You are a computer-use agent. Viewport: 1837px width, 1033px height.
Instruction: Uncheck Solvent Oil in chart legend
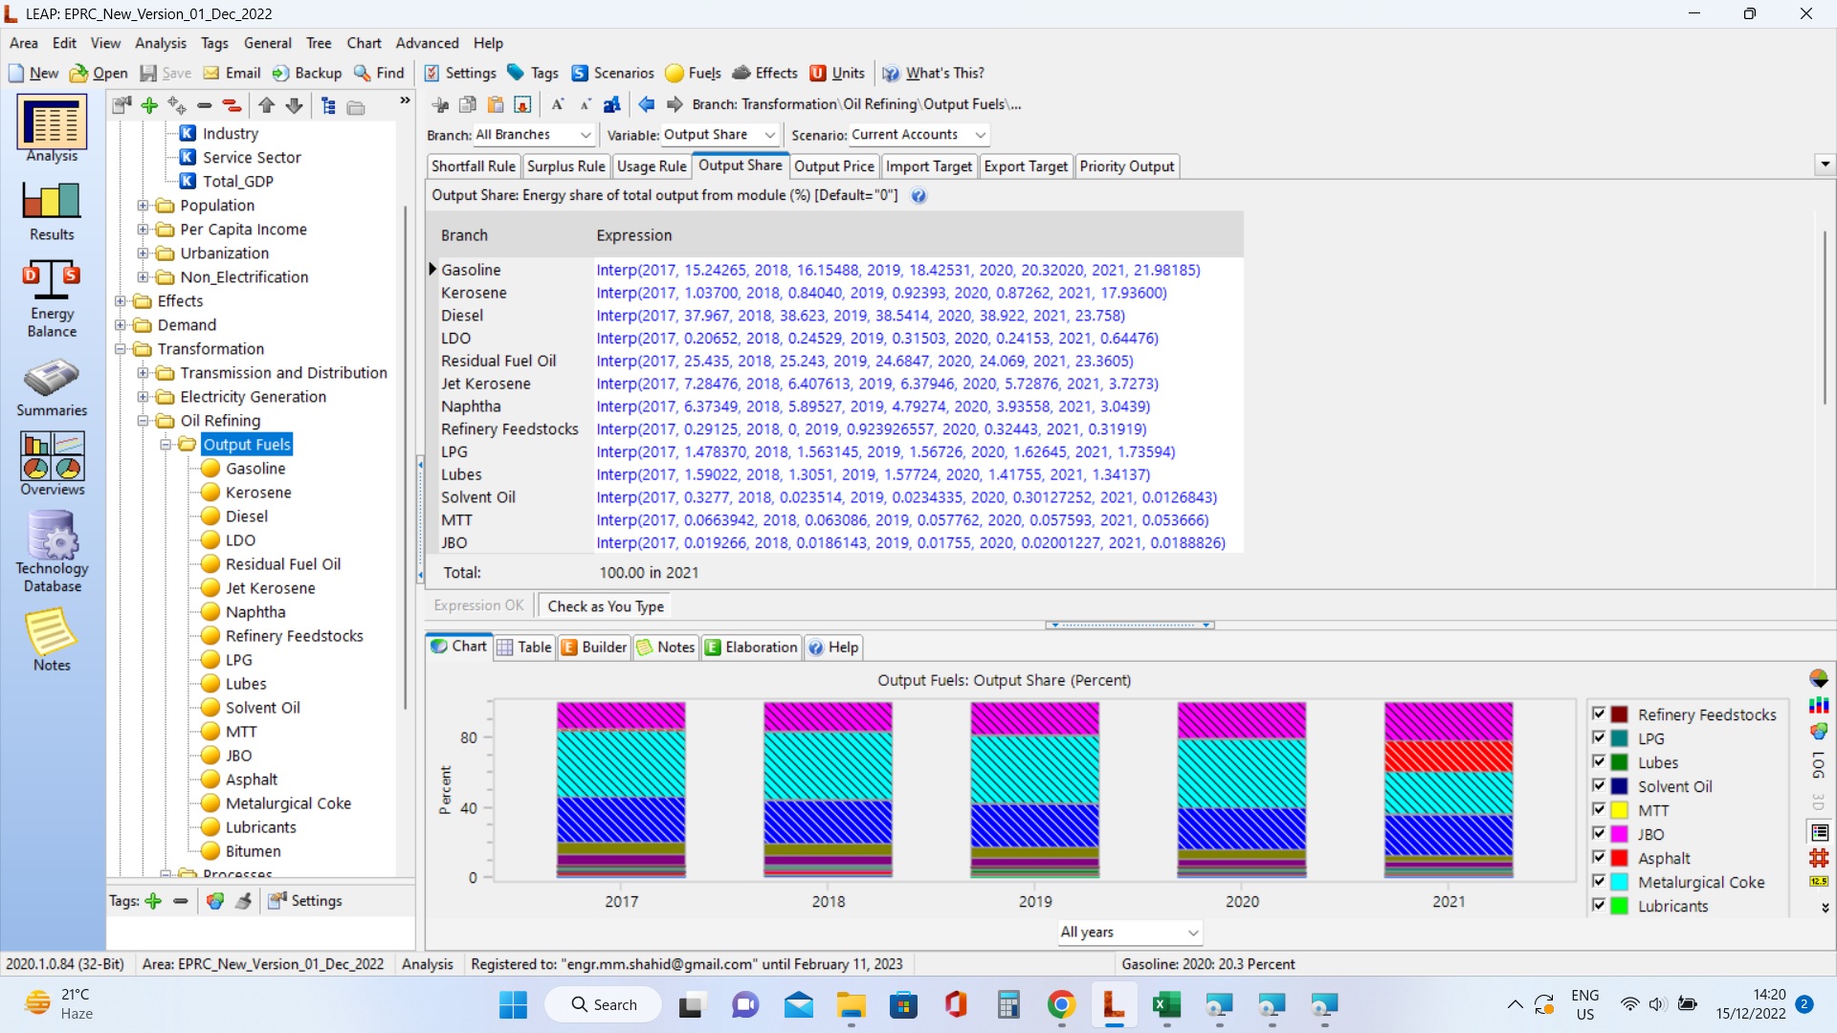point(1599,785)
